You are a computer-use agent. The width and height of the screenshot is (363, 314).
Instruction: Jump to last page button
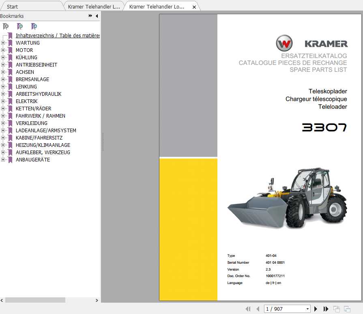(x=326, y=309)
